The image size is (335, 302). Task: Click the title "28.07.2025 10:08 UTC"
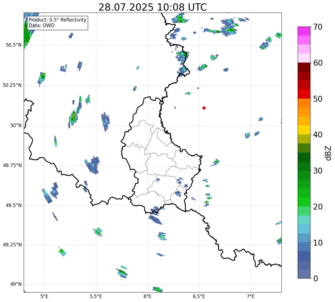153,7
